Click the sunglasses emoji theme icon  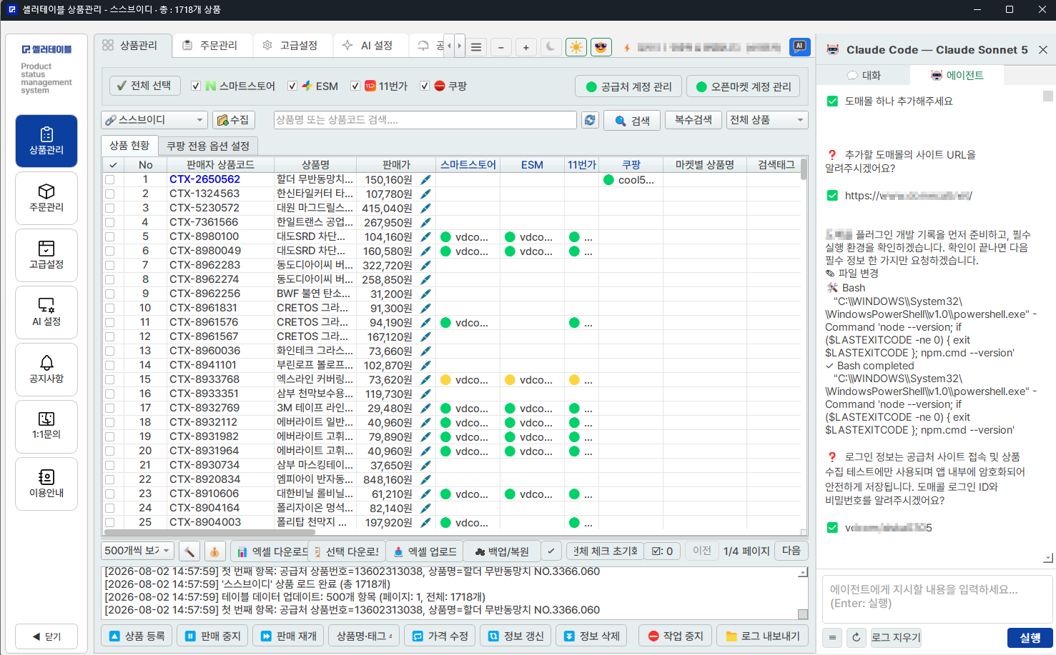pyautogui.click(x=601, y=47)
